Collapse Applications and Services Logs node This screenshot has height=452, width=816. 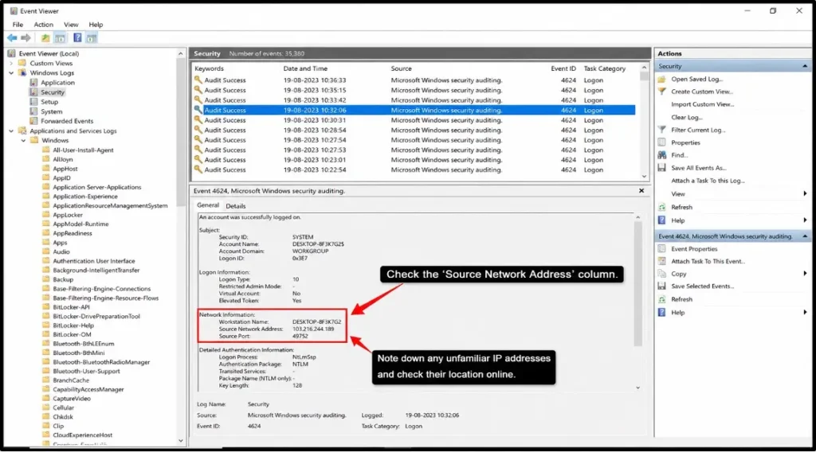(11, 131)
